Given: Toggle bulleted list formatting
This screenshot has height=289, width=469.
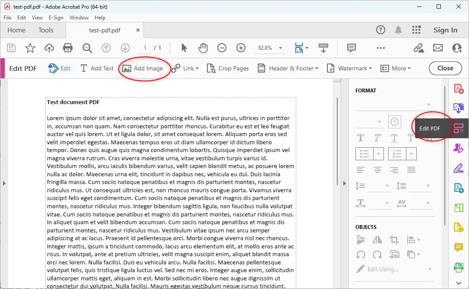Looking at the screenshot, I should (365, 154).
